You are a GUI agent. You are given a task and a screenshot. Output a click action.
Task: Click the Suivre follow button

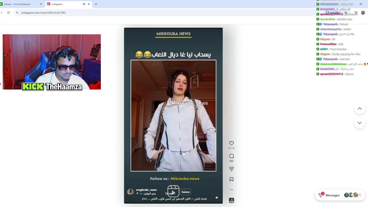coord(185,192)
